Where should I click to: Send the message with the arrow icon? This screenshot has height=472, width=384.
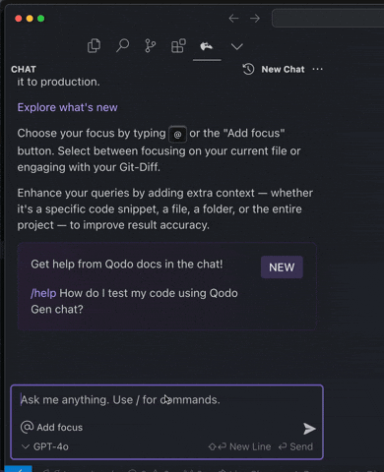pyautogui.click(x=309, y=429)
